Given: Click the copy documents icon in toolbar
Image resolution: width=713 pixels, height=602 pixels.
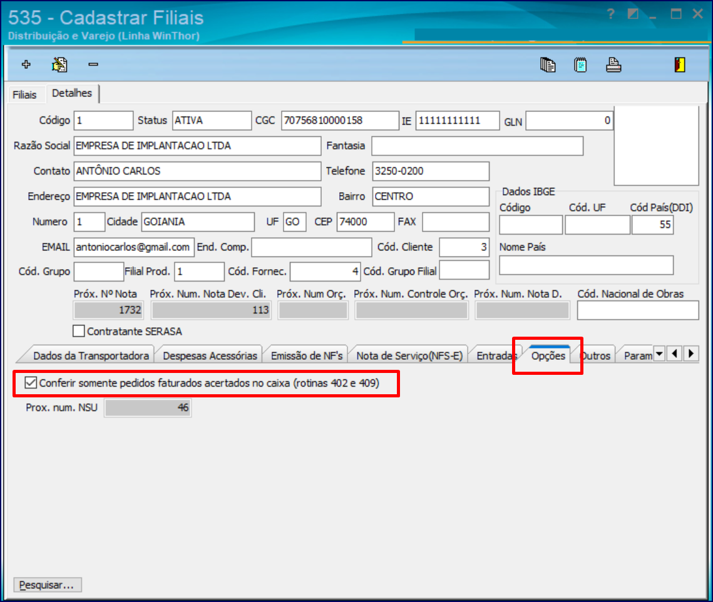Looking at the screenshot, I should (548, 64).
